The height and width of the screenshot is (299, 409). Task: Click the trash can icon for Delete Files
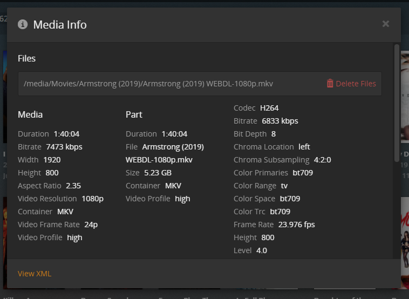click(330, 84)
